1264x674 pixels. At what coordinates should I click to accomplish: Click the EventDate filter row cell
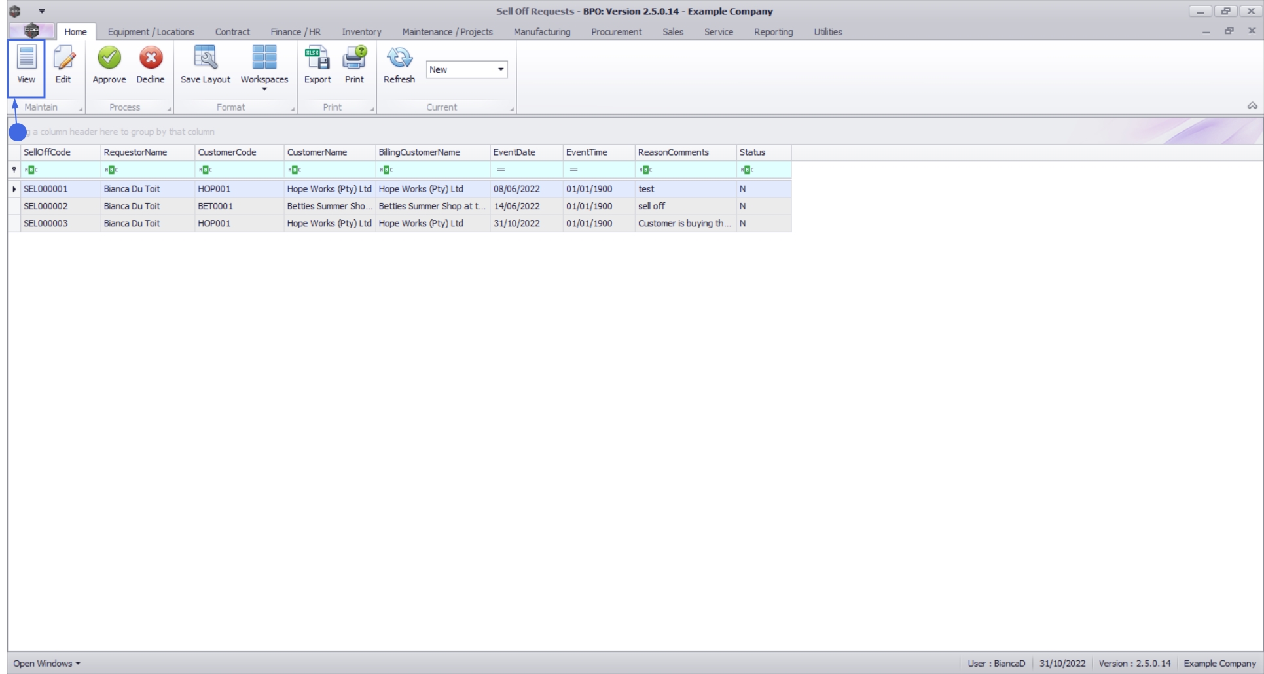[x=527, y=170]
